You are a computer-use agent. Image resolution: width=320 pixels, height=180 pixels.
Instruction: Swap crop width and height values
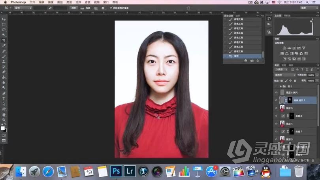50,8
